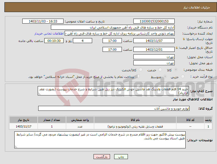
Task: Select the متوسط purchase type radio
Action: pyautogui.click(x=165, y=76)
